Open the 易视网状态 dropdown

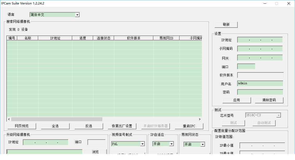click(x=202, y=144)
